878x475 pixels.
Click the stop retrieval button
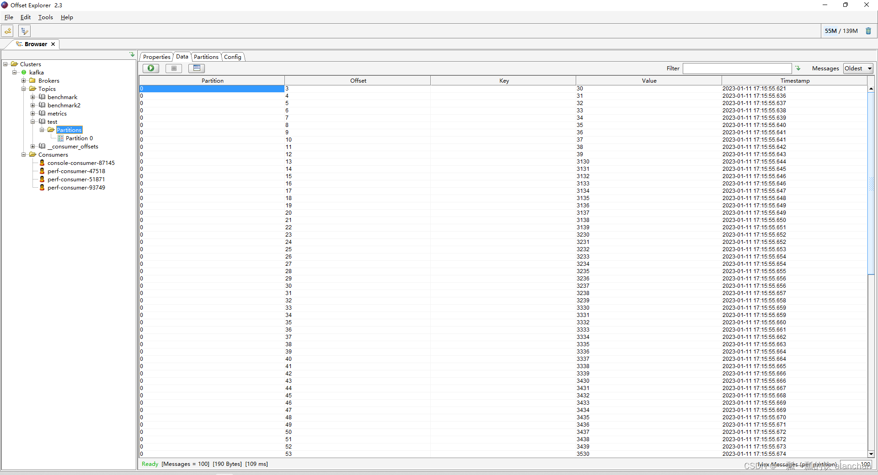[174, 69]
